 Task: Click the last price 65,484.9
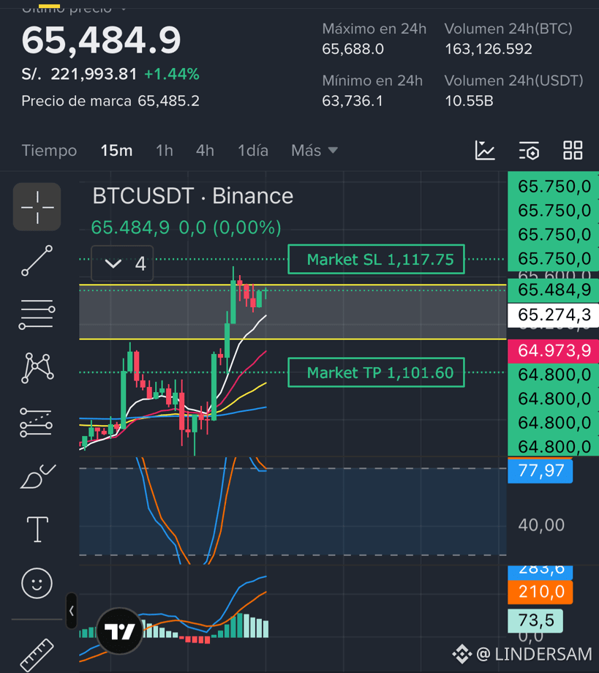pyautogui.click(x=101, y=40)
